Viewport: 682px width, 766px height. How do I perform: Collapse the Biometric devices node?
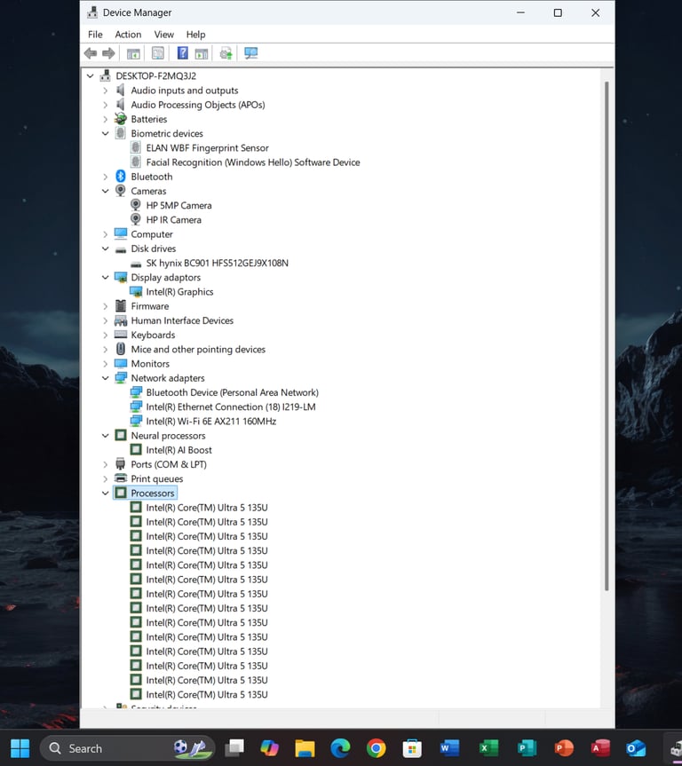pyautogui.click(x=105, y=133)
